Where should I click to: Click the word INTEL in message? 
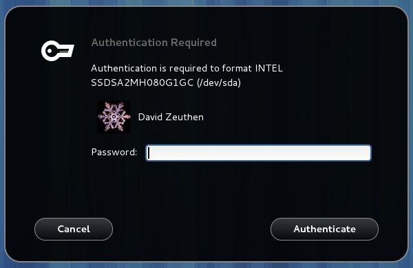click(269, 69)
